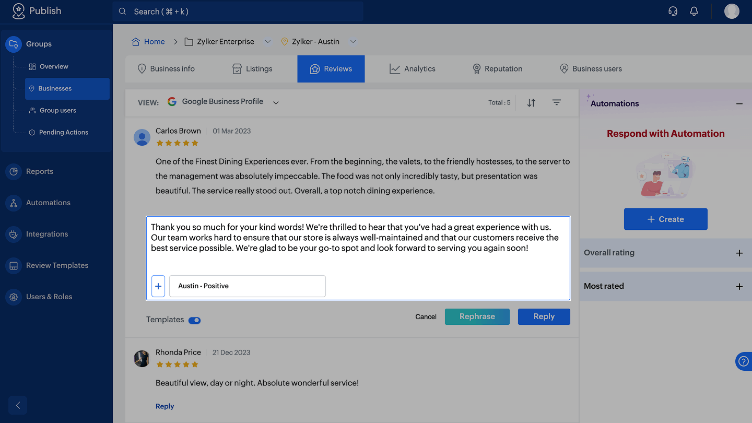Collapse sidebar with the left arrow icon
Screen dimensions: 752x423
[x=18, y=405]
